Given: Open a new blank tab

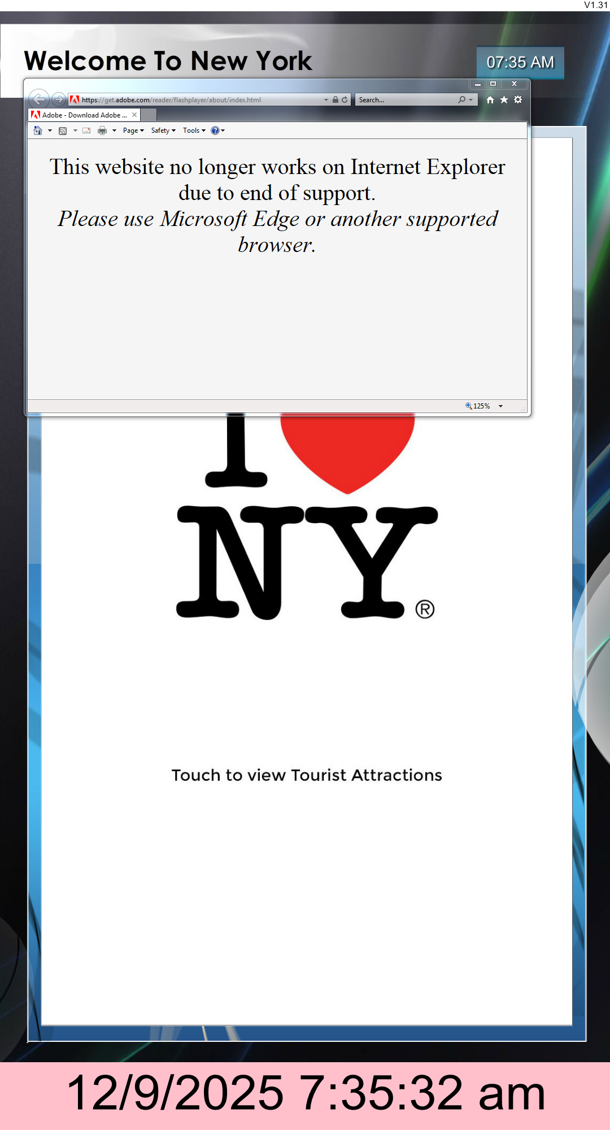Looking at the screenshot, I should pyautogui.click(x=149, y=115).
